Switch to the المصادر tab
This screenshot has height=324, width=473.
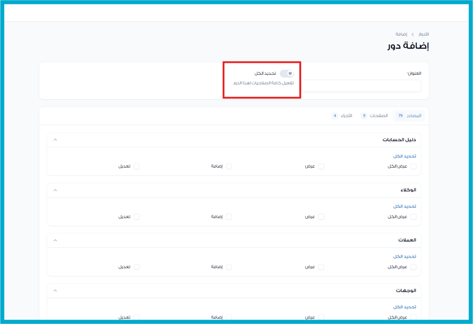(x=408, y=116)
